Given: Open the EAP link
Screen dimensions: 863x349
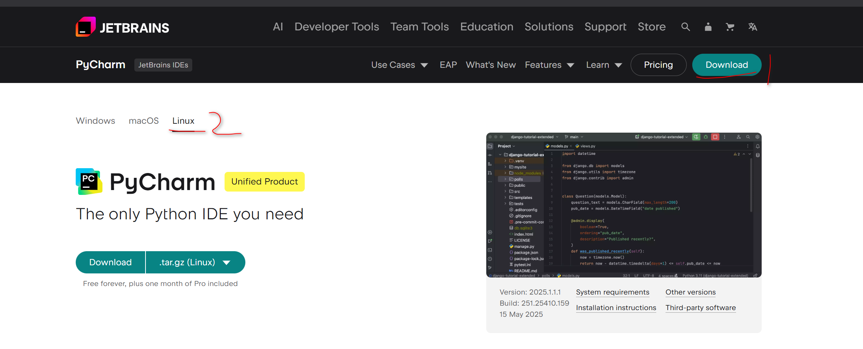Looking at the screenshot, I should [x=448, y=65].
